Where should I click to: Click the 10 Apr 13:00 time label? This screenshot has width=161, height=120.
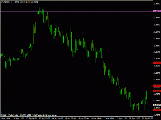(x=19, y=118)
